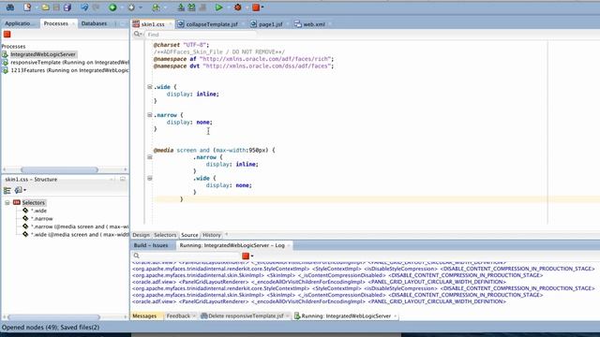Select *.narrow (@media screen) selector node
Image resolution: width=600 pixels, height=337 pixels.
80,227
